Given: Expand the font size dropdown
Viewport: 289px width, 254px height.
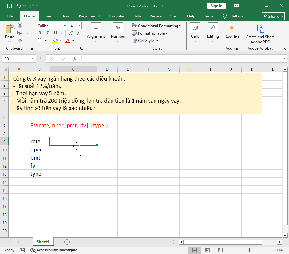Looking at the screenshot, I should click(x=79, y=26).
